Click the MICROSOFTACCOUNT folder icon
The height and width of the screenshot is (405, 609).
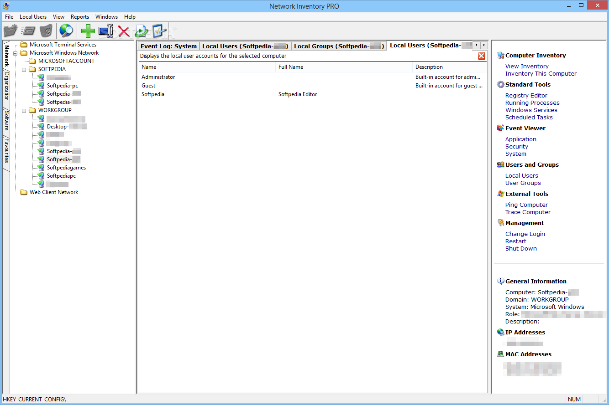[x=32, y=61]
